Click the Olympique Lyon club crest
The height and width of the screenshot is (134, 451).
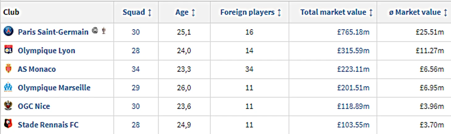[8, 50]
